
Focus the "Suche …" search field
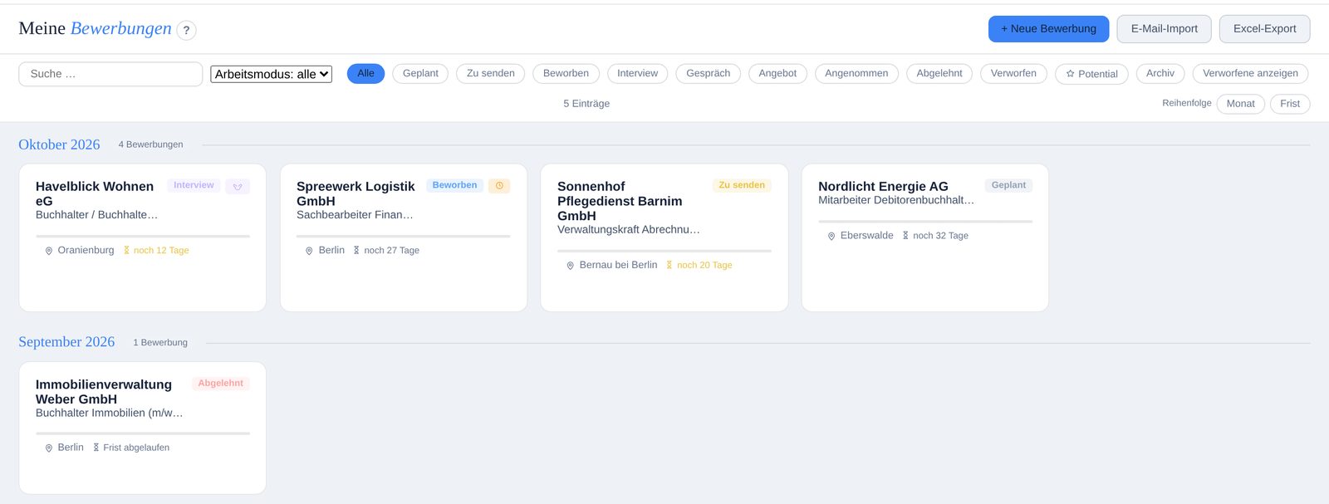pyautogui.click(x=110, y=74)
